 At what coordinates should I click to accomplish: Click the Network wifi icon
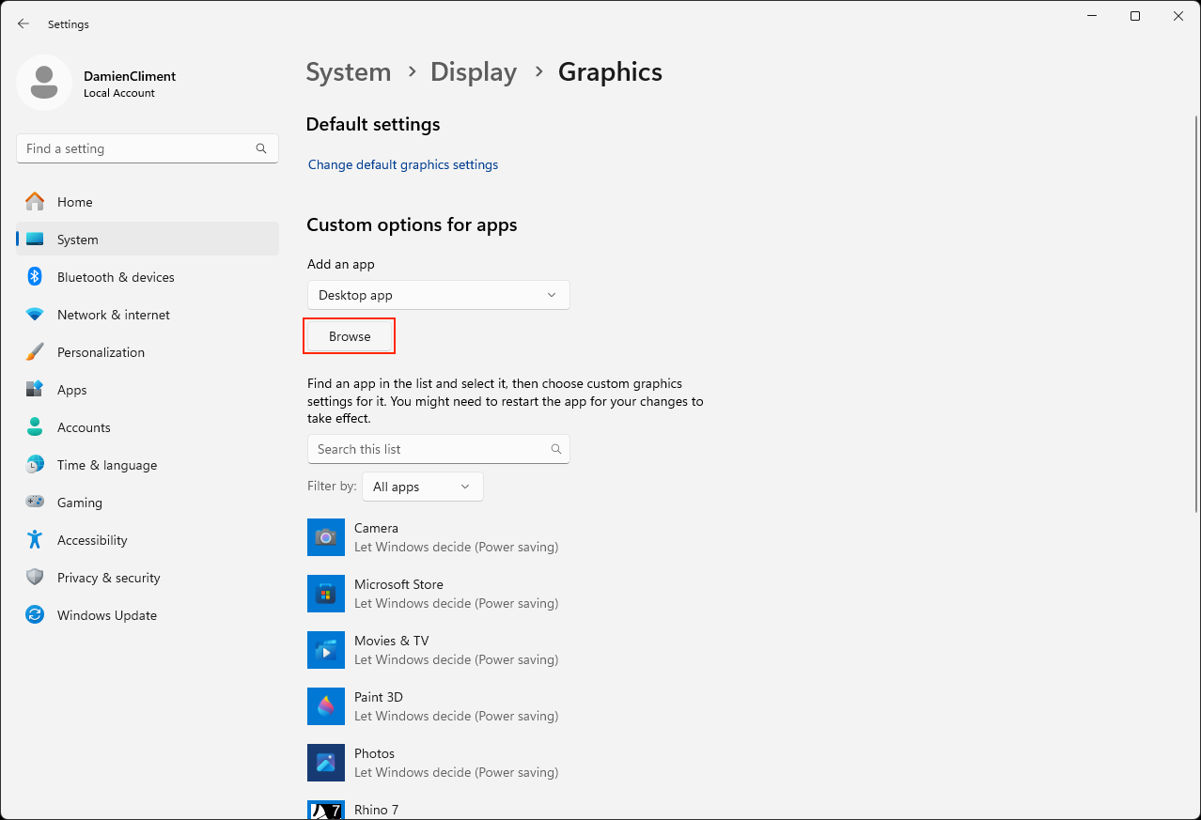(35, 315)
